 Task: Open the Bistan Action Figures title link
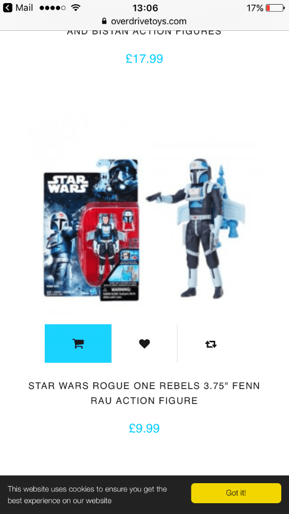[x=144, y=32]
